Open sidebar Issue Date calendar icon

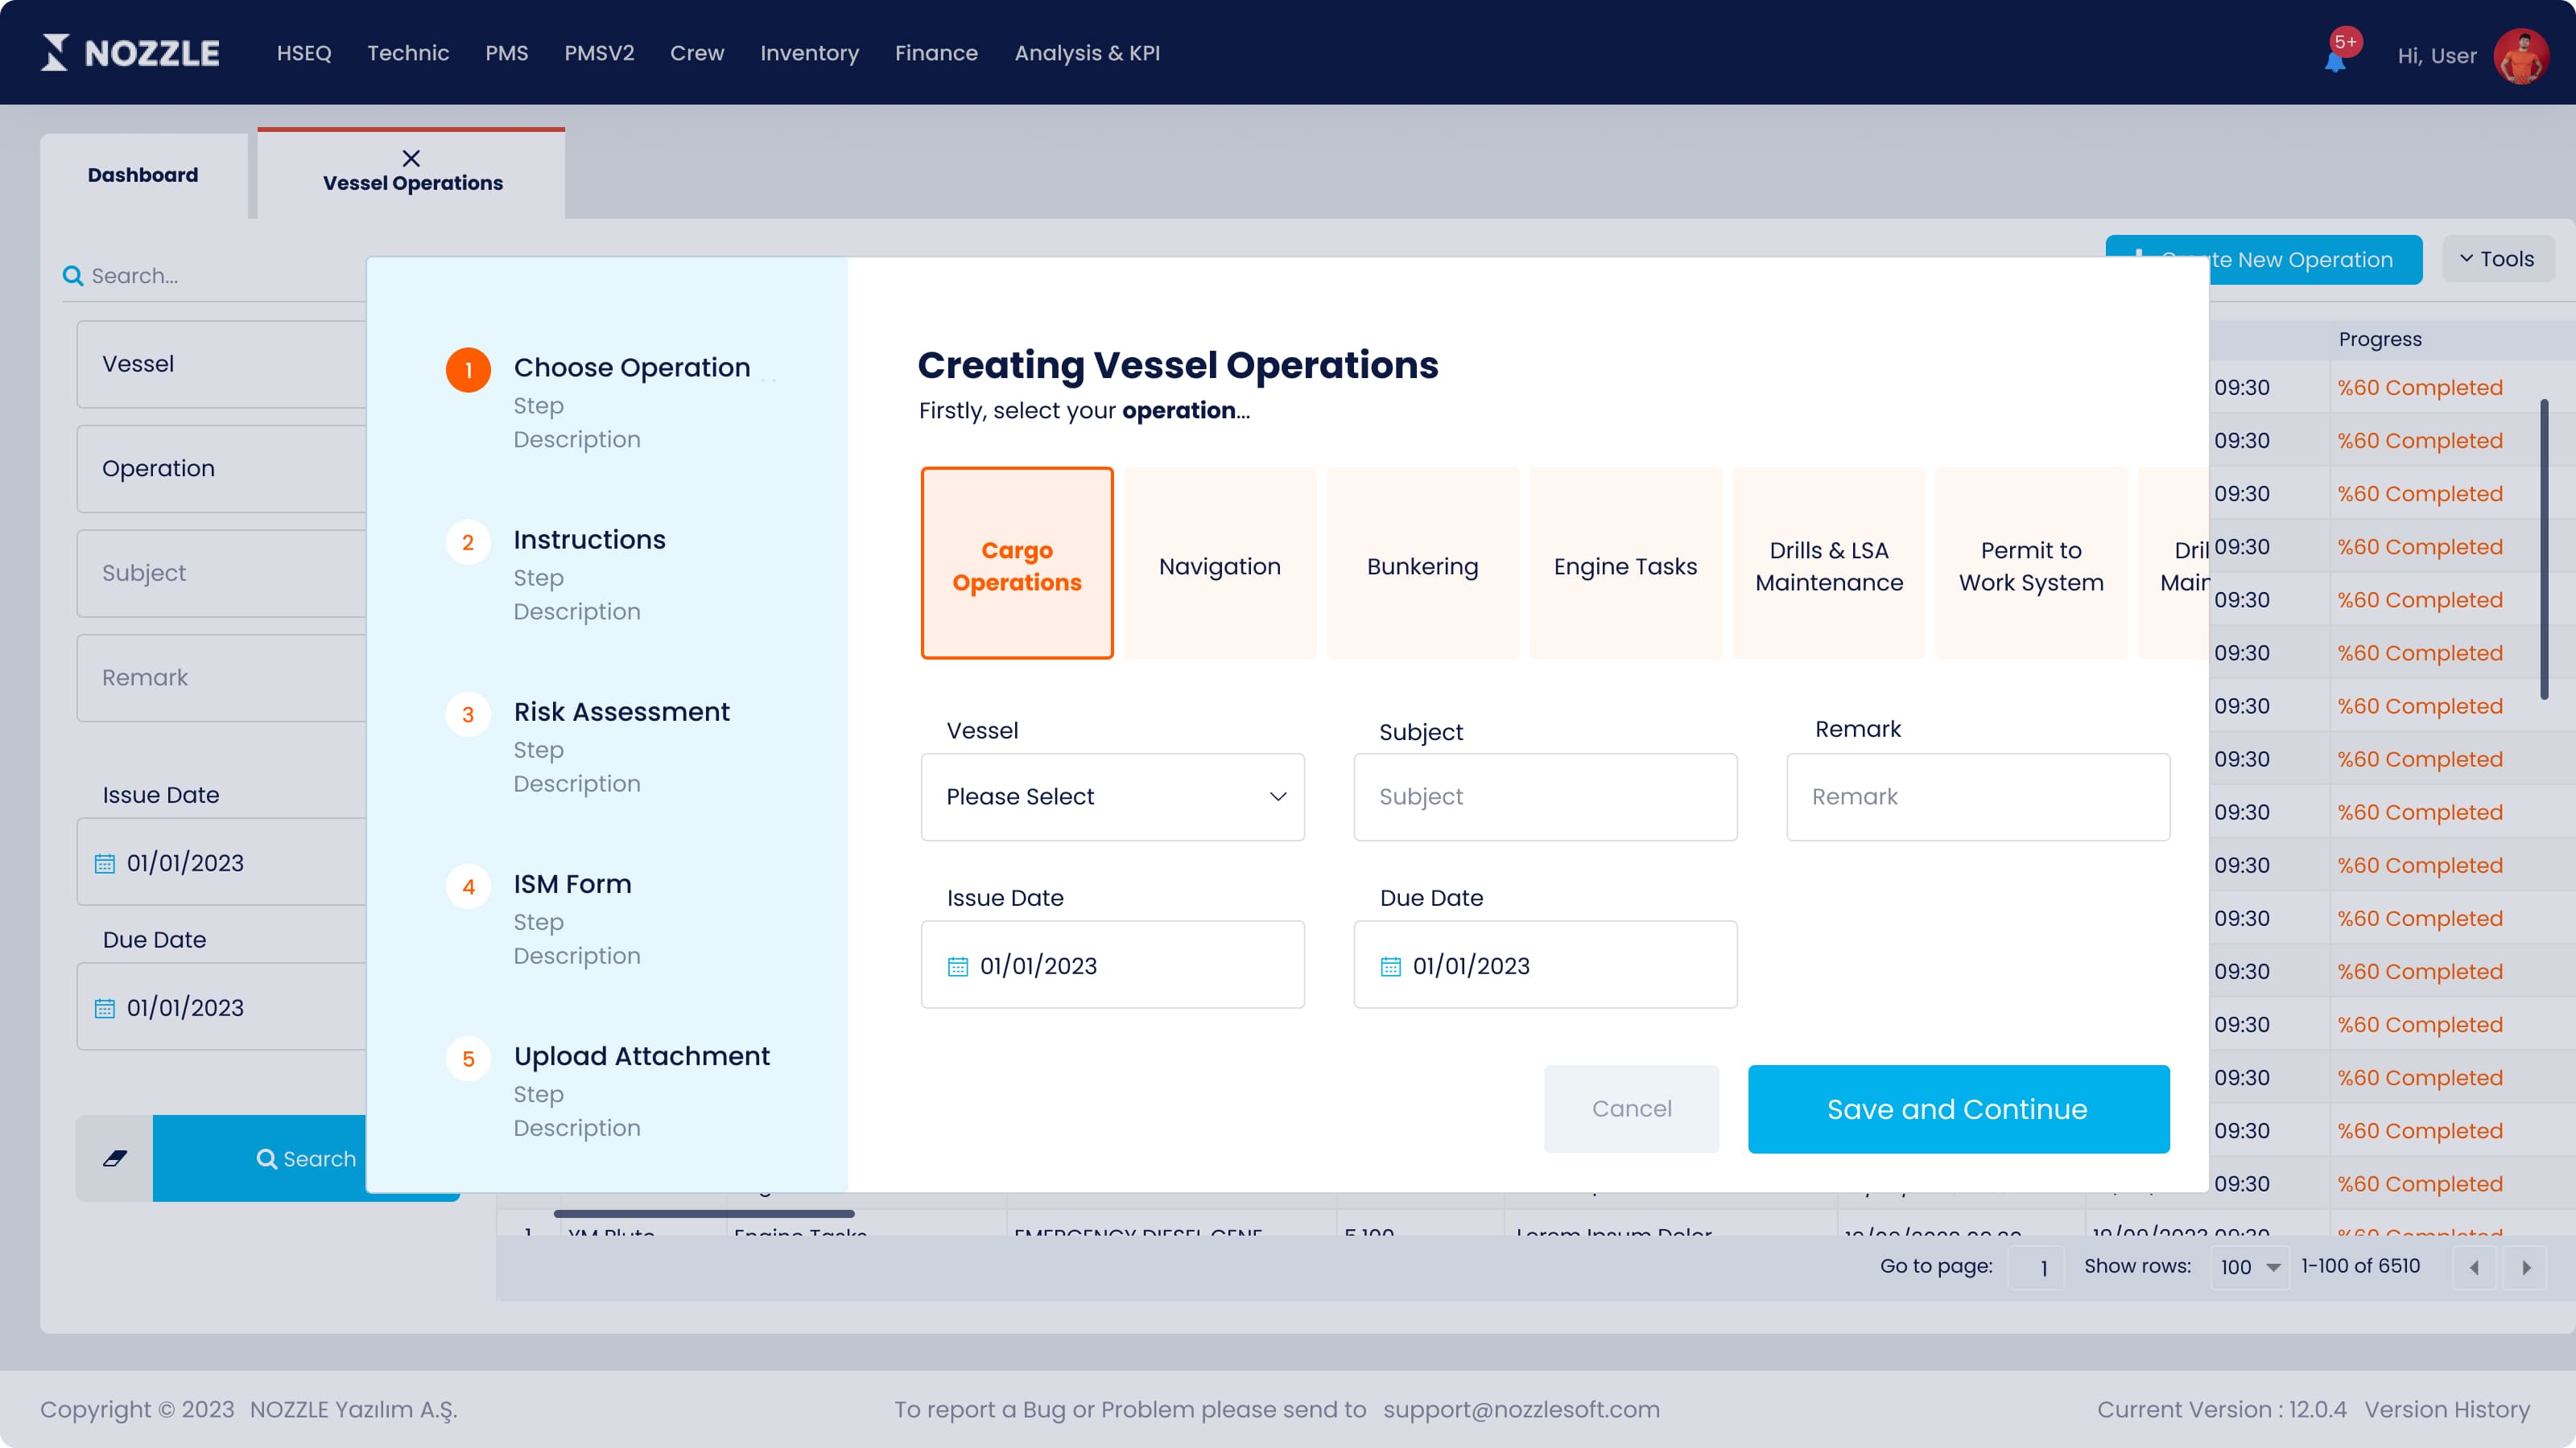click(105, 863)
